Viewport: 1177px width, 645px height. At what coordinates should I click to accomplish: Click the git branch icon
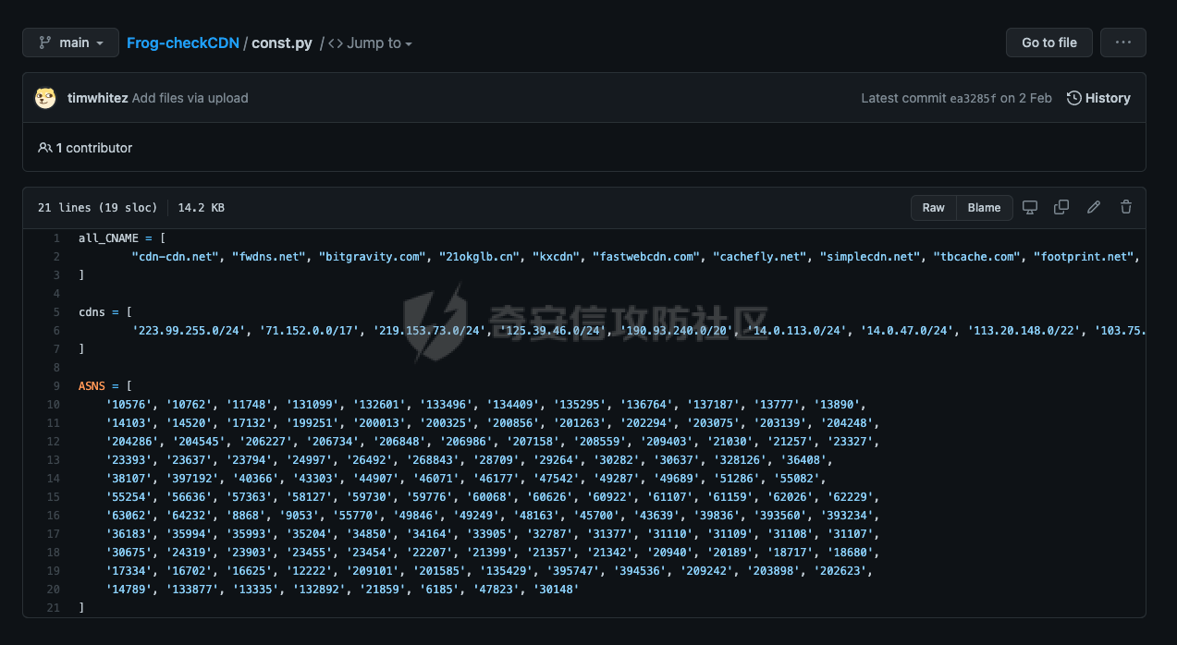(44, 43)
